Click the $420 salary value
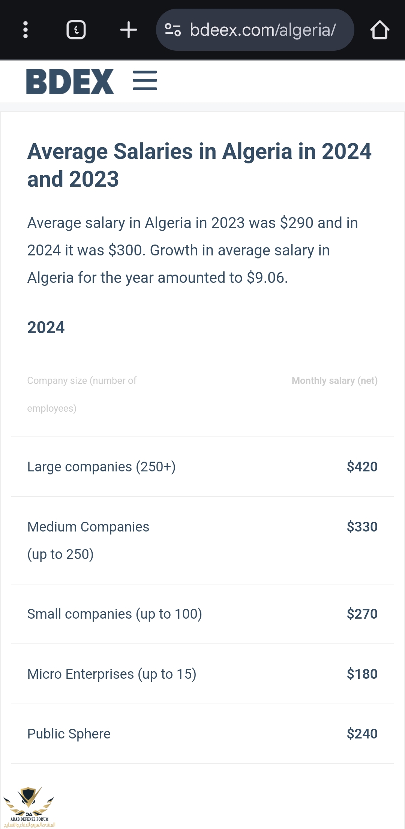The image size is (405, 829). click(362, 467)
